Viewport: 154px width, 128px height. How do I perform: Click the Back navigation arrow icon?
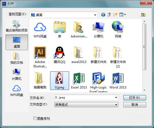coord(103,15)
